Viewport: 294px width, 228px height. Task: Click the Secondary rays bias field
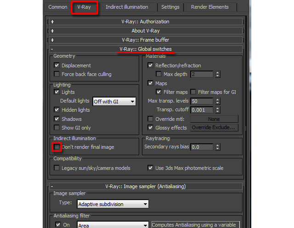point(202,147)
